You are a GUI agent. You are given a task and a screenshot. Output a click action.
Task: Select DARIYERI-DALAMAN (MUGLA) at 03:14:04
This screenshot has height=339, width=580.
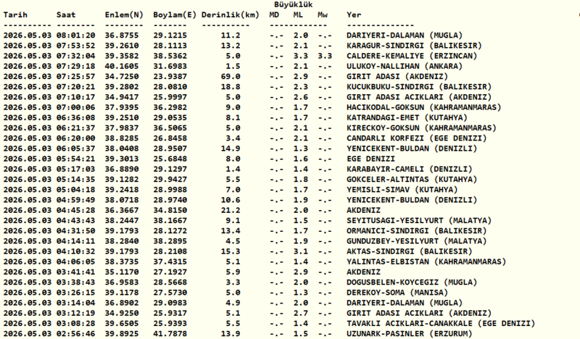coord(405,303)
